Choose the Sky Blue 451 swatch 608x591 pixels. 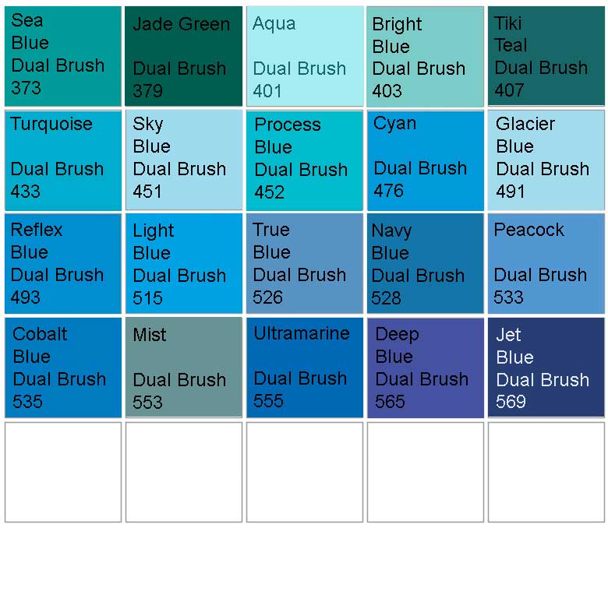(184, 160)
